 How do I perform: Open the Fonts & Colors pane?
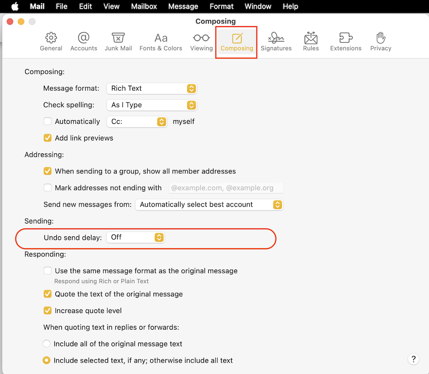coord(161,42)
